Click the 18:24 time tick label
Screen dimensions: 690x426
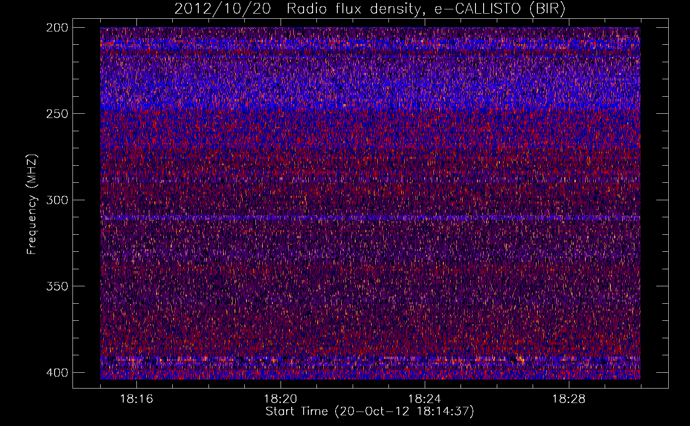tap(425, 399)
